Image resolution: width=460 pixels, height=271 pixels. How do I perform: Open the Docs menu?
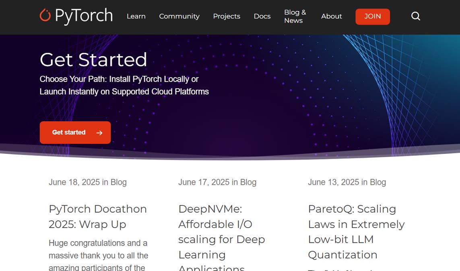pyautogui.click(x=262, y=16)
